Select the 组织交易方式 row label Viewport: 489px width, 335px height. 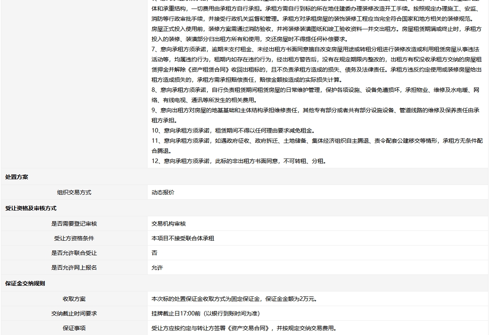coord(74,192)
